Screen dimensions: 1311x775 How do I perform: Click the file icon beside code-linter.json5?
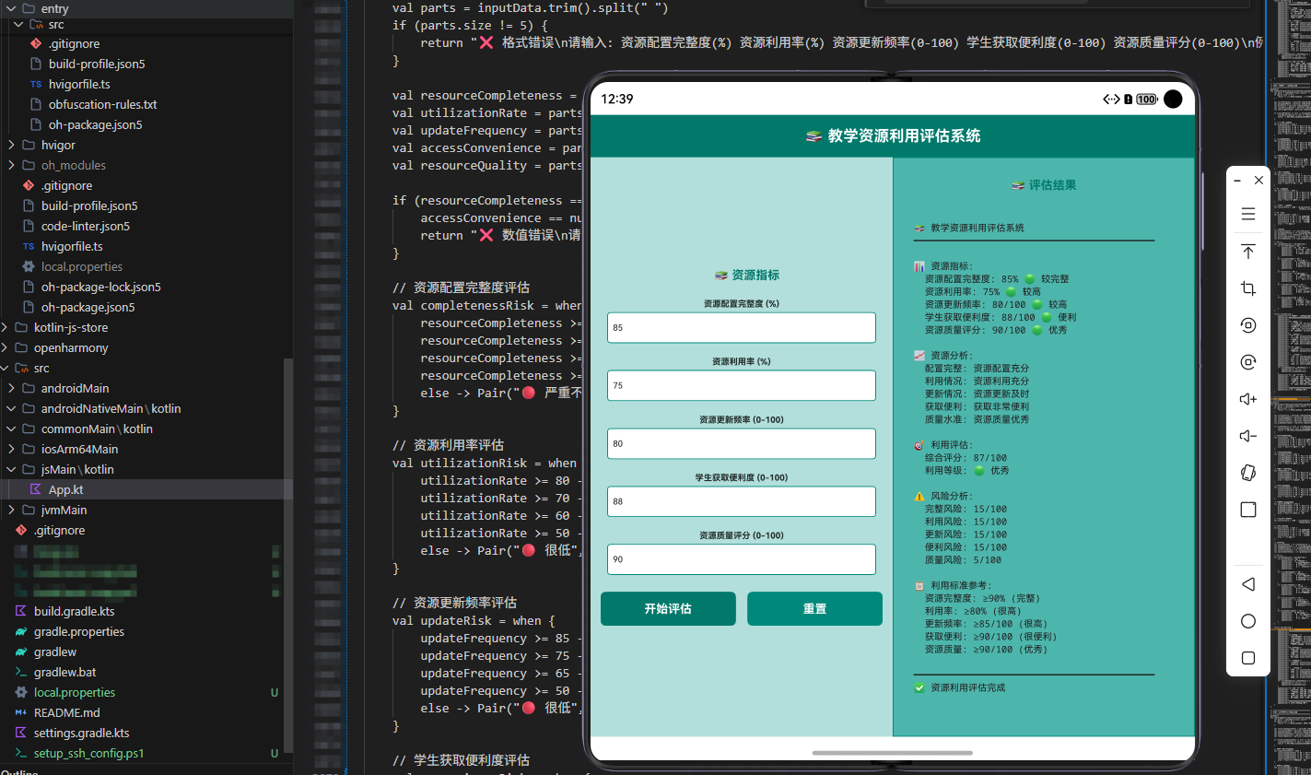tap(29, 226)
